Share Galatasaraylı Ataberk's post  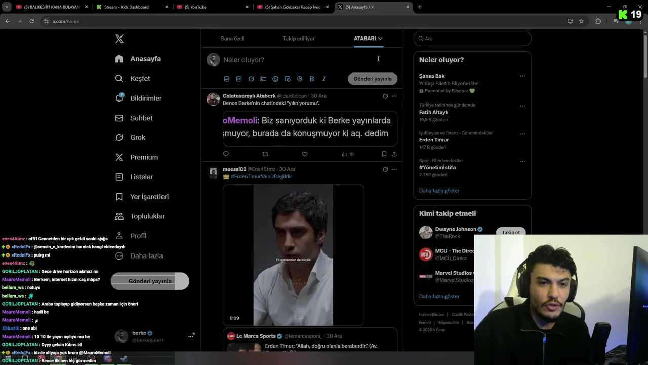[394, 154]
